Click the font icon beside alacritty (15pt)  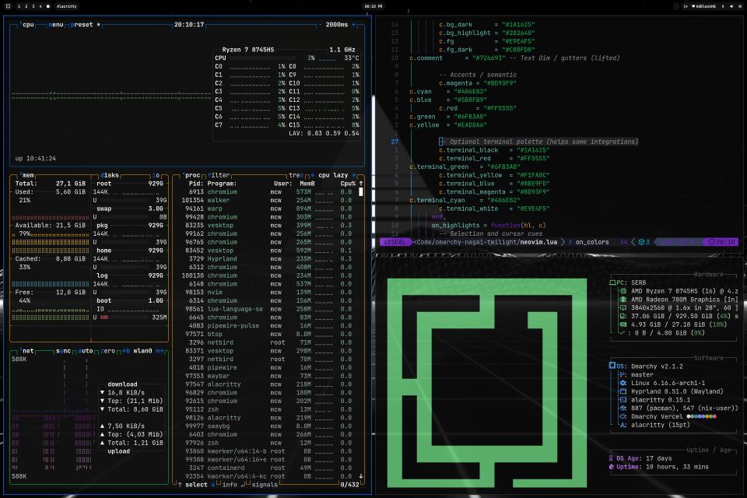[623, 425]
